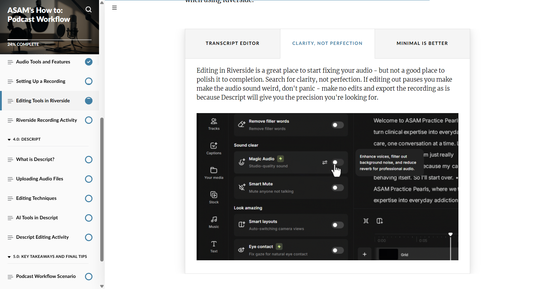550x289 pixels.
Task: Open the Editing Techniques lesson
Action: point(37,198)
